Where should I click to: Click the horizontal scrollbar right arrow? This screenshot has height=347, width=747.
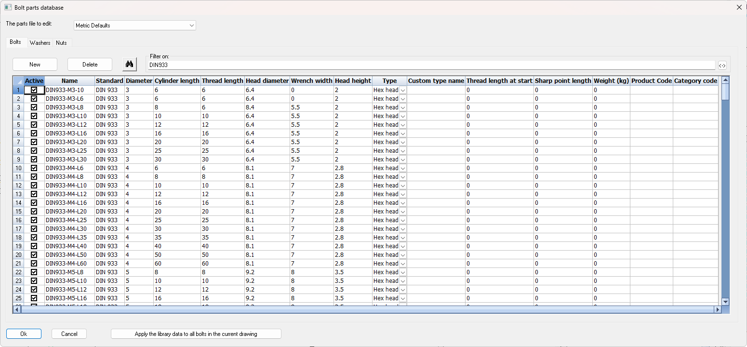[718, 309]
